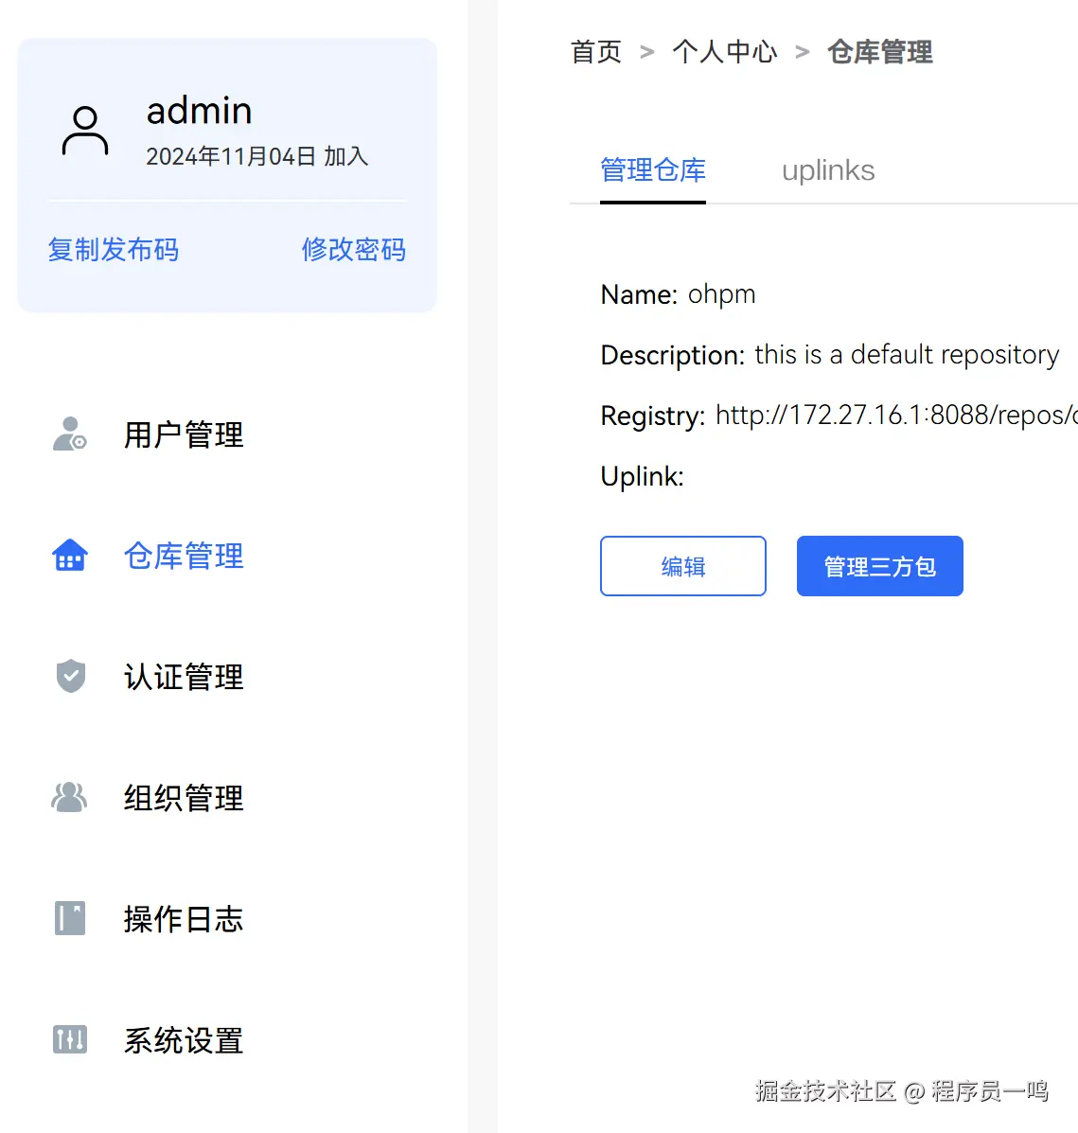This screenshot has height=1133, width=1078.
Task: Click the Description: label
Action: [672, 356]
